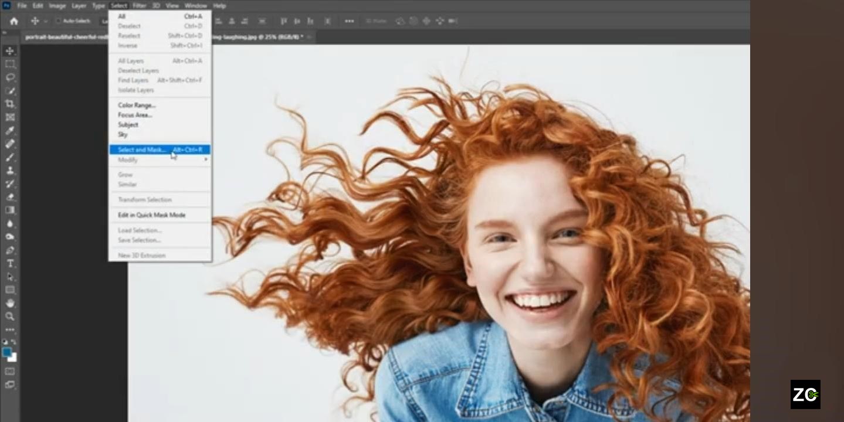This screenshot has width=844, height=422.
Task: Select the Brush tool
Action: tap(10, 157)
